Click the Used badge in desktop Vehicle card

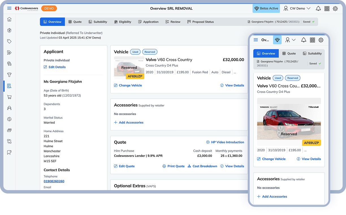pyautogui.click(x=135, y=52)
